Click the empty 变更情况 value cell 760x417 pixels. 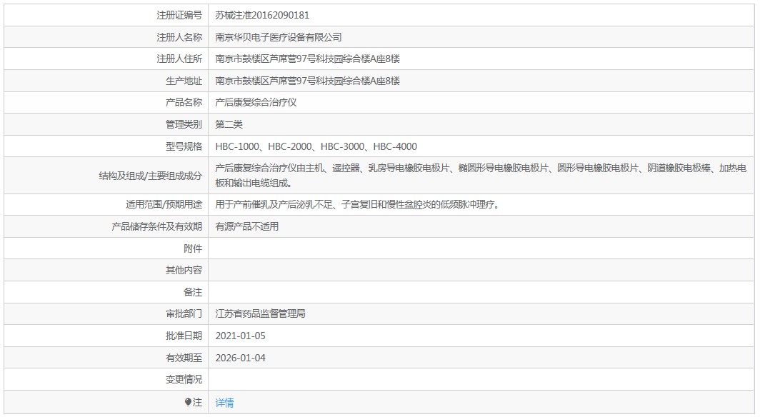[481, 379]
